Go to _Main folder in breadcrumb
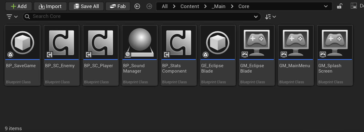 [218, 6]
